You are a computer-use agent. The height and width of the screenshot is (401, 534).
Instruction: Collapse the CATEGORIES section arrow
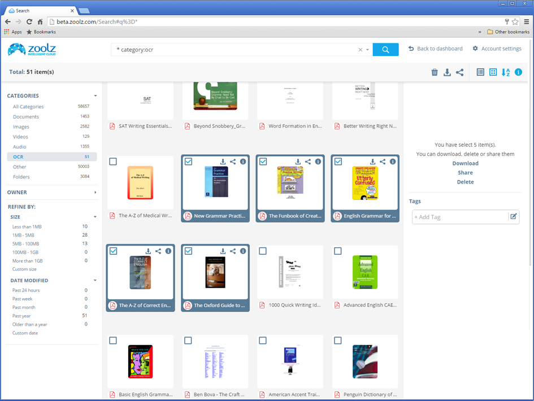pyautogui.click(x=95, y=95)
